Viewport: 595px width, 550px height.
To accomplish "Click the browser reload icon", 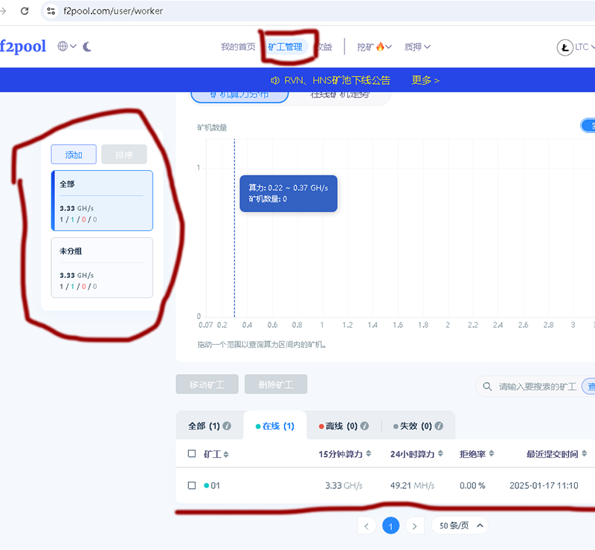I will [25, 11].
